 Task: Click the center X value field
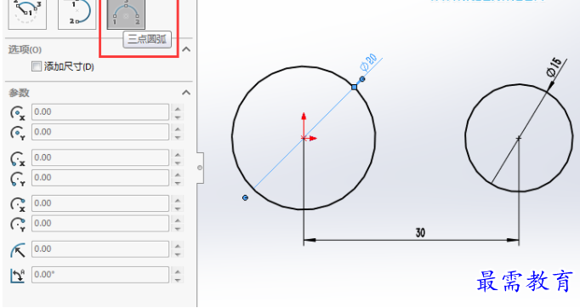[100, 111]
